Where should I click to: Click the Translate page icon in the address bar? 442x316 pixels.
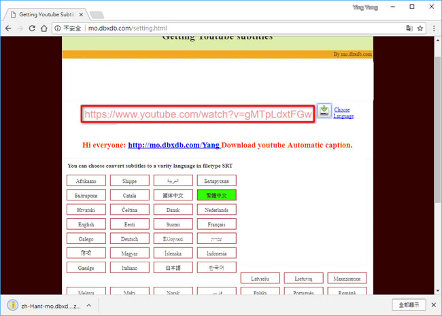coord(409,28)
